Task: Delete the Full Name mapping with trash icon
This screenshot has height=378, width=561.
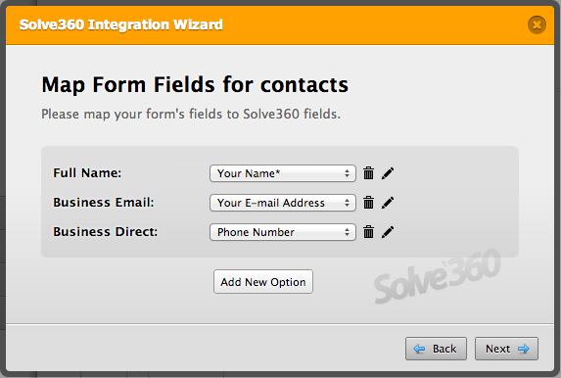Action: point(368,173)
